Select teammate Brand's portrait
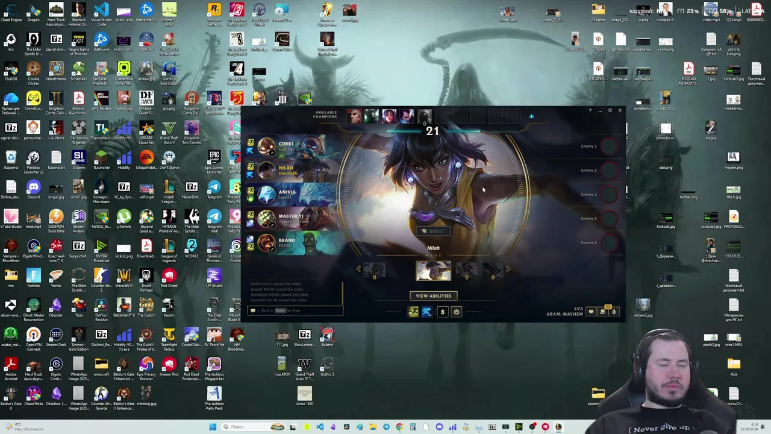771x434 pixels. point(266,242)
